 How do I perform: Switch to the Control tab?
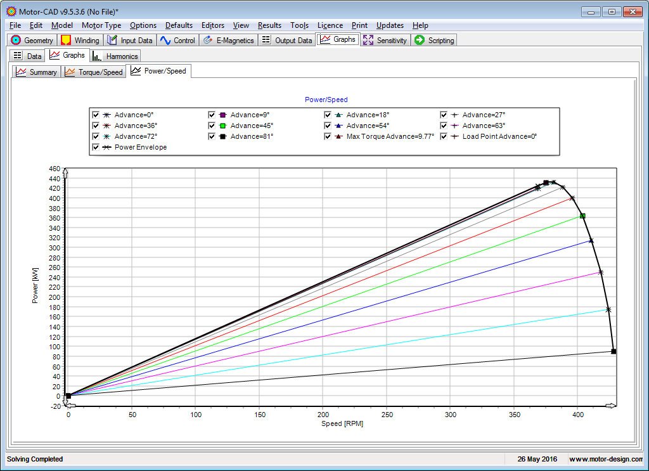click(177, 40)
